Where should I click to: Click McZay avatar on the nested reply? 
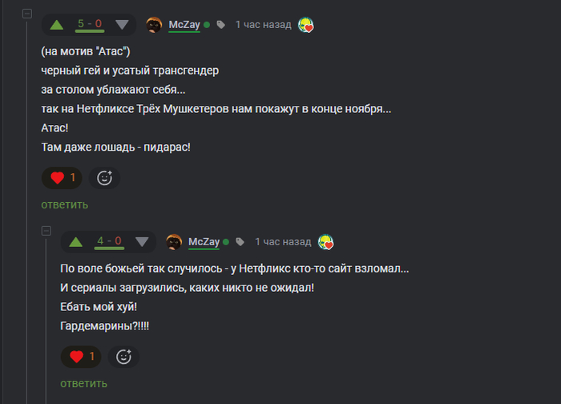coord(174,241)
